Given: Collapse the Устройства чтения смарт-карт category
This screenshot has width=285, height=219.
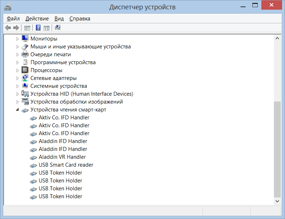Looking at the screenshot, I should pyautogui.click(x=17, y=110).
